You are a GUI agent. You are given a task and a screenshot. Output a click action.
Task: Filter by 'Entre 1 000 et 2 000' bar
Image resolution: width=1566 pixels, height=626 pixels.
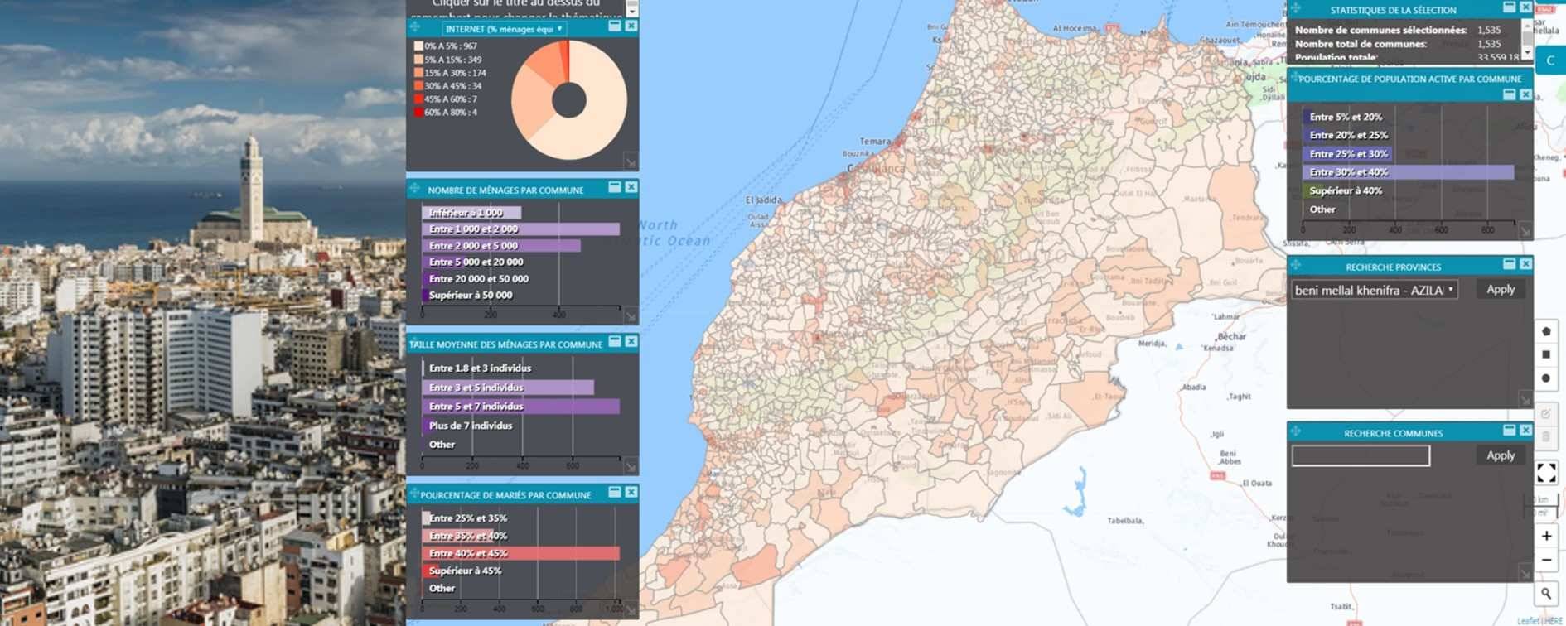[520, 229]
